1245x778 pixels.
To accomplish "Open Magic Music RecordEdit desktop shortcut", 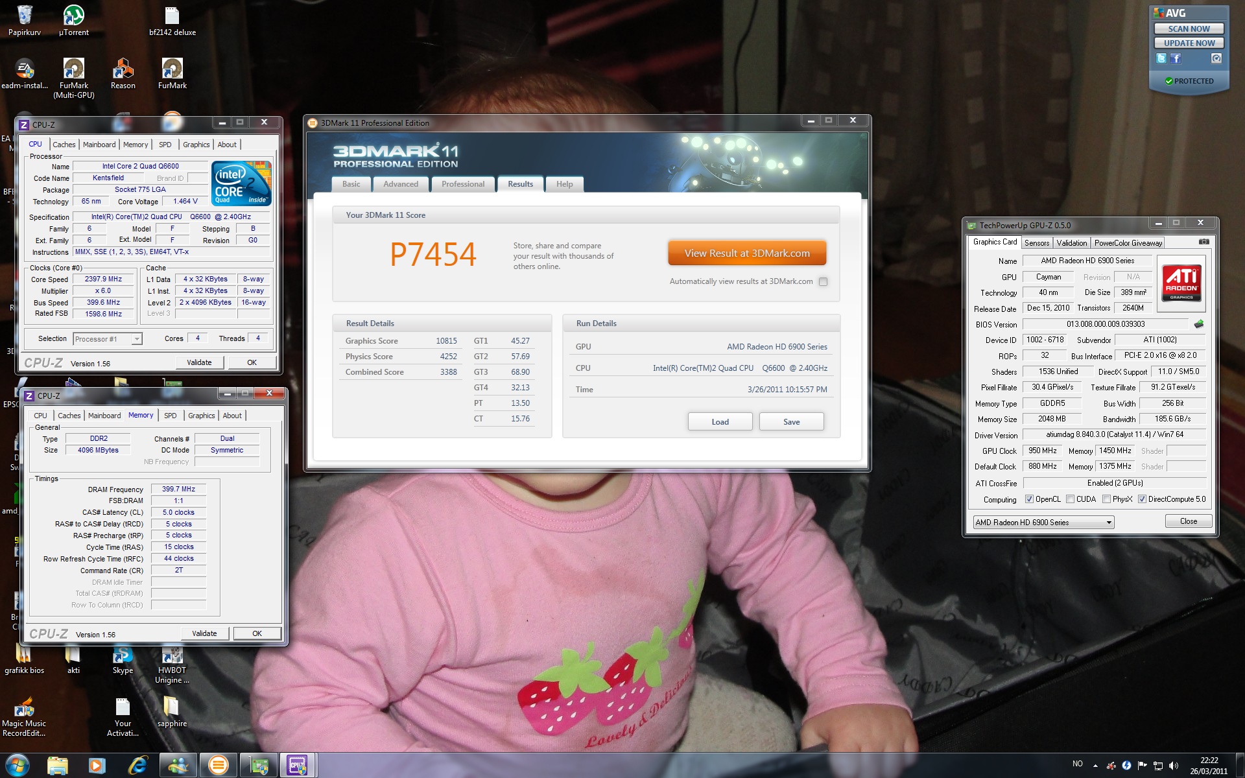I will (x=25, y=717).
